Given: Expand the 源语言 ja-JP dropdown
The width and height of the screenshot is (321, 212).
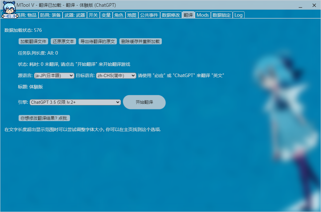Looking at the screenshot, I should tap(54, 75).
